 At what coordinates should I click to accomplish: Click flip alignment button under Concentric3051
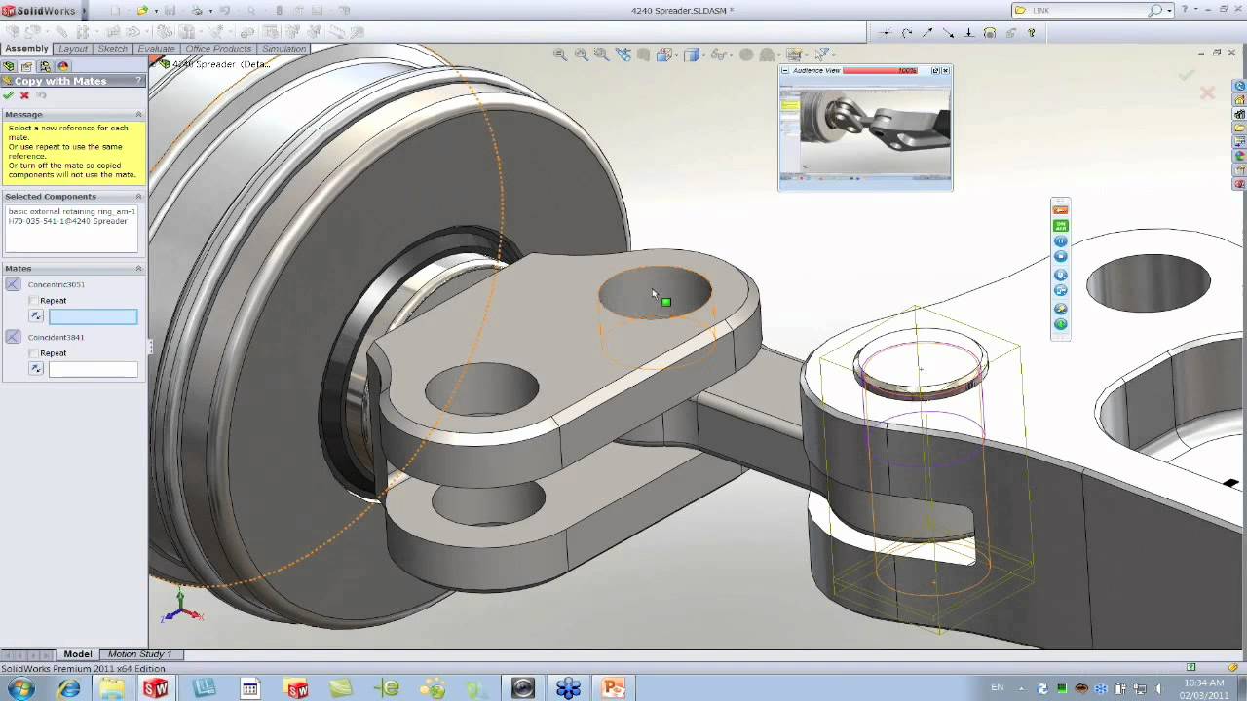coord(36,316)
